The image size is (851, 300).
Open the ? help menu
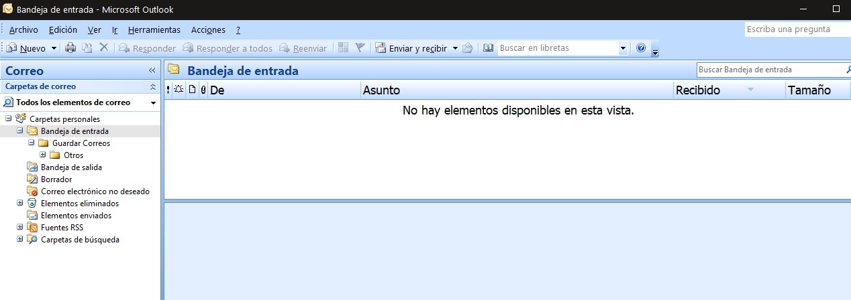tap(238, 30)
